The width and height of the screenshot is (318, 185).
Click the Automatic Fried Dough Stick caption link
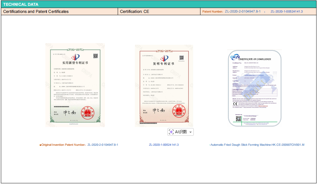point(257,145)
